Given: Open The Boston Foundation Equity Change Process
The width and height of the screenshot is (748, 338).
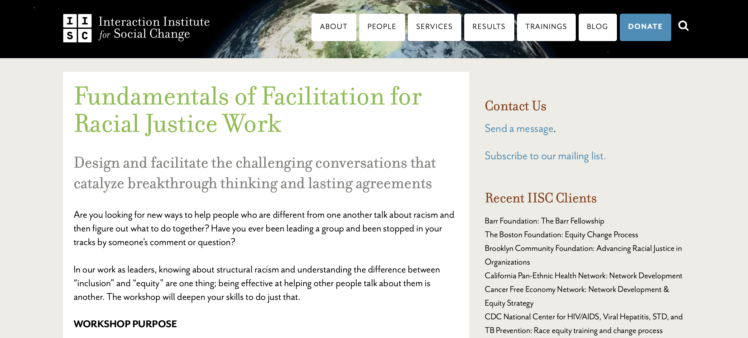Looking at the screenshot, I should pos(561,235).
